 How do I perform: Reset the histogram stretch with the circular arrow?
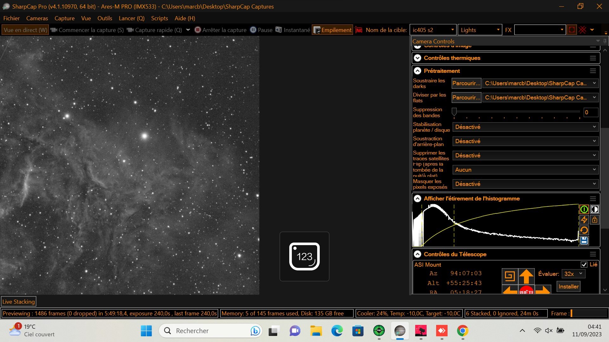[x=584, y=230]
